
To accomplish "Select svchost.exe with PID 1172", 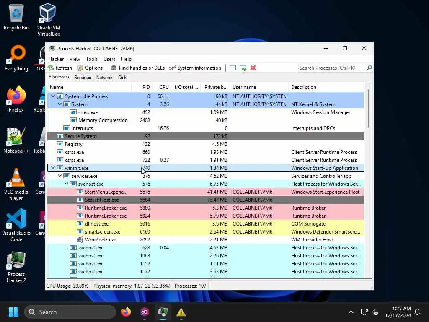I will tap(206, 271).
